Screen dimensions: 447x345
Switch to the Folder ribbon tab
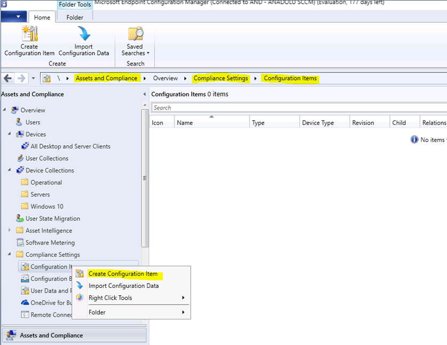coord(75,17)
